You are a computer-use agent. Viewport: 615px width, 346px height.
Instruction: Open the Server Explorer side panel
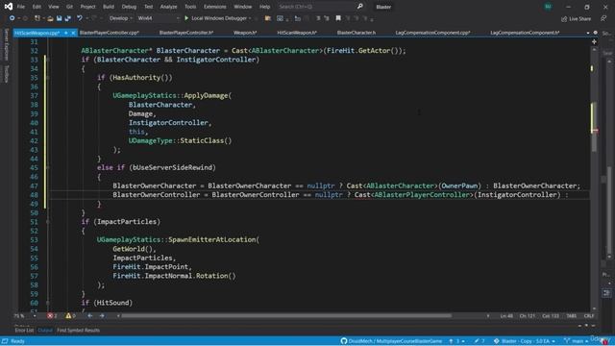click(x=6, y=44)
